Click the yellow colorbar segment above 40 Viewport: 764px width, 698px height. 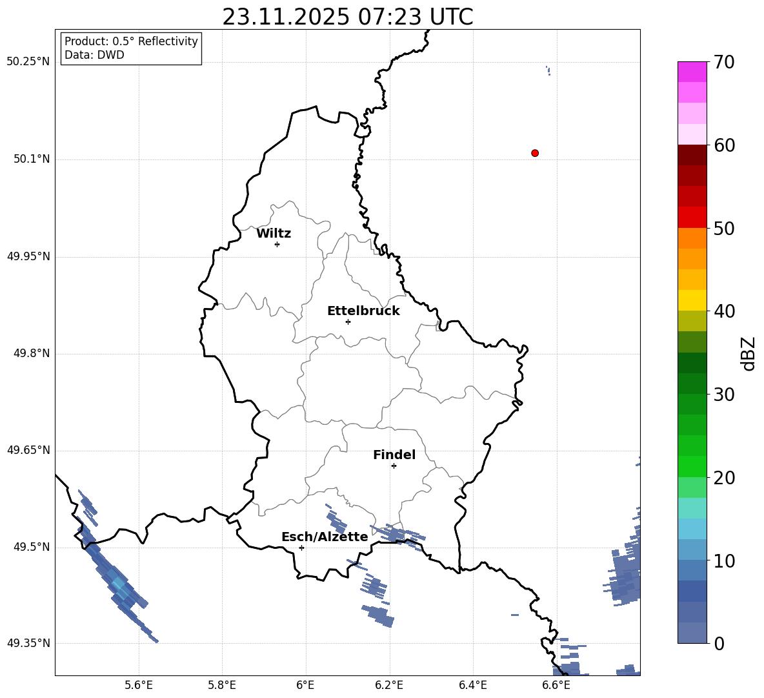coord(692,300)
